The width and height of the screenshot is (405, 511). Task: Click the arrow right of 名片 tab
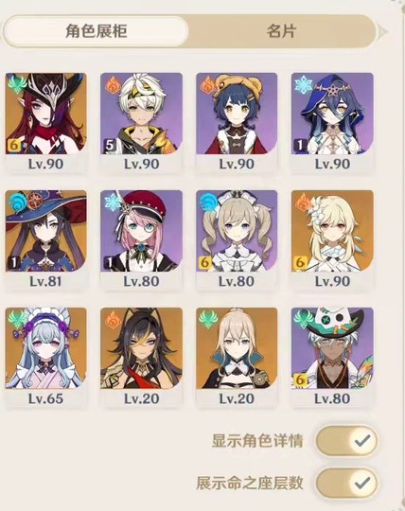point(382,32)
